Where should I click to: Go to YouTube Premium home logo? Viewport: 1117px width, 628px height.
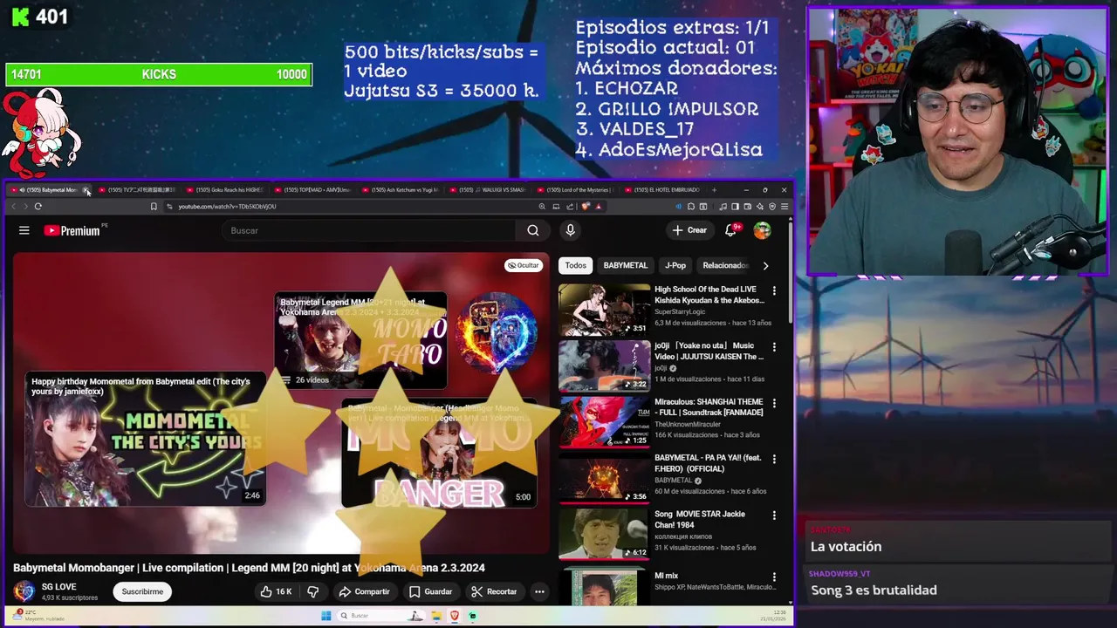point(72,230)
